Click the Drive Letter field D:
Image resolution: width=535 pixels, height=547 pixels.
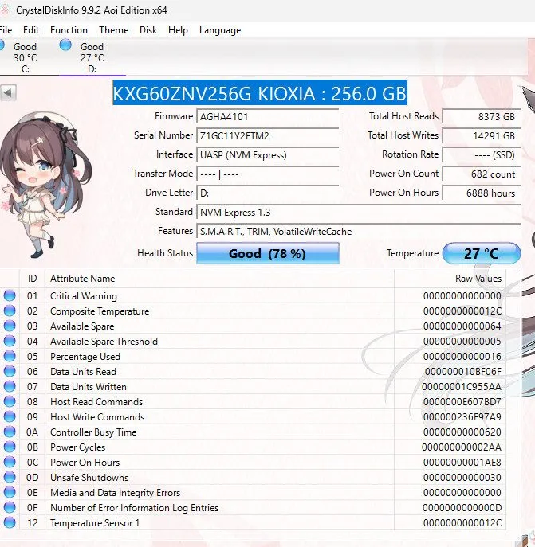[x=267, y=193]
